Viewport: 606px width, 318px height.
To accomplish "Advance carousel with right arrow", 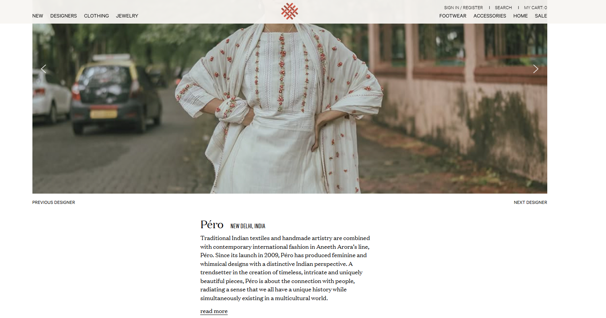I will tap(535, 69).
